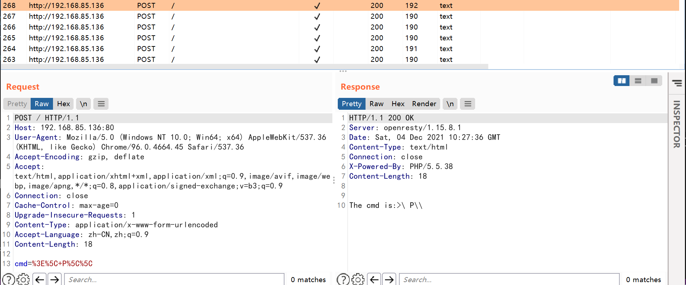
Task: Click the request's Content-Type header line
Action: (116, 225)
